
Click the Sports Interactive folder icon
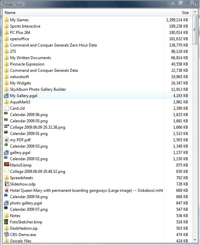pyautogui.click(x=6, y=26)
